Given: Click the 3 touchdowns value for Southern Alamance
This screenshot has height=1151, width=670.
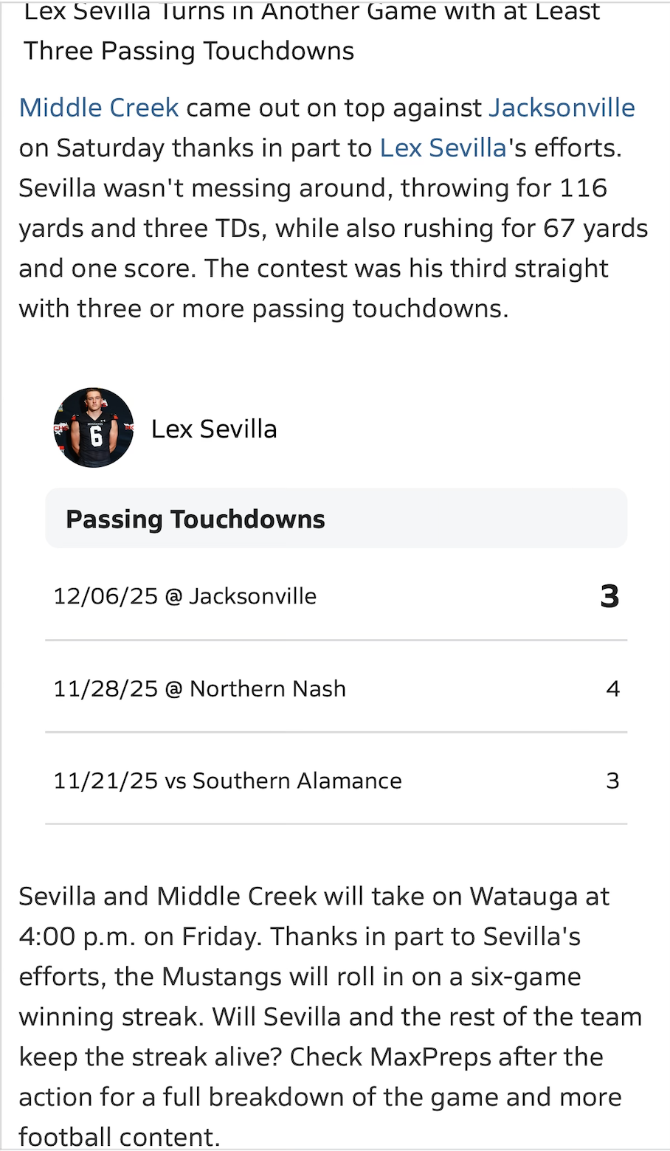Looking at the screenshot, I should tap(612, 781).
